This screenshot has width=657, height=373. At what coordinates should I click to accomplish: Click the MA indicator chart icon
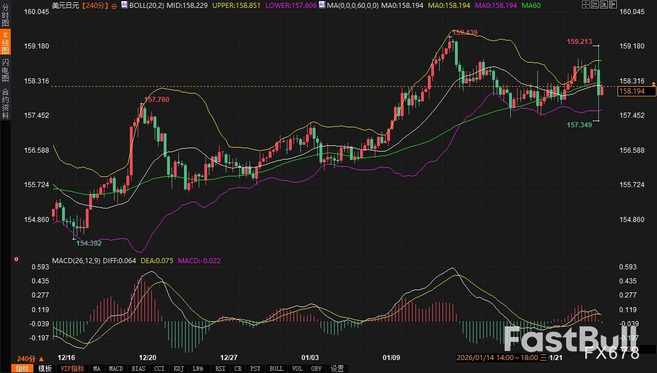322,5
